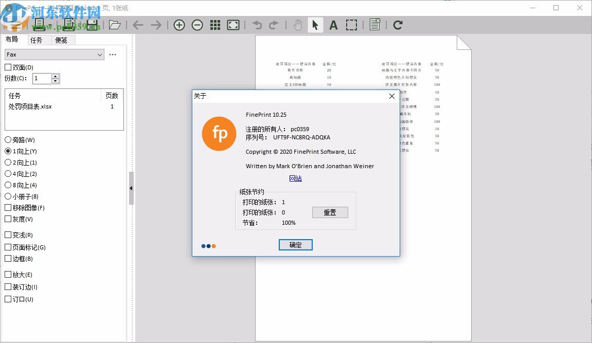Collapse the left settings panel

click(132, 188)
